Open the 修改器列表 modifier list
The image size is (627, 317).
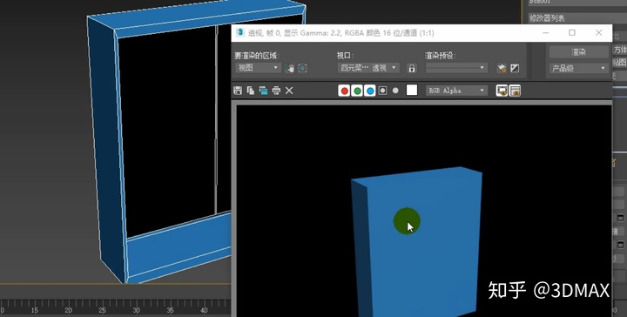point(578,18)
